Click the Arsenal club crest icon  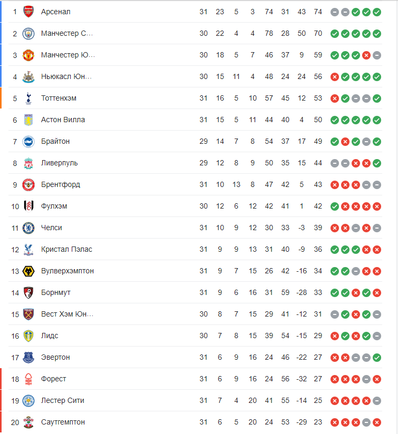tap(28, 12)
